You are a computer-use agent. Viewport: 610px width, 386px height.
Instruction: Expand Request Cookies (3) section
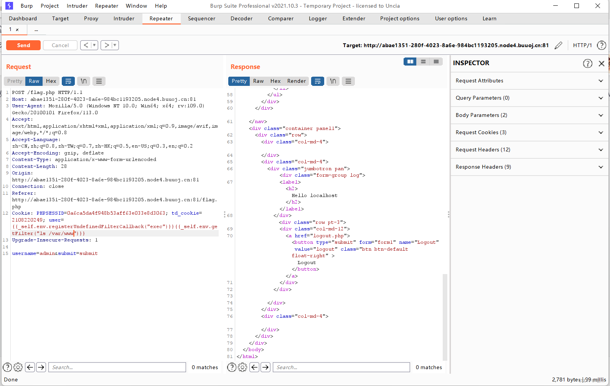[x=529, y=132]
